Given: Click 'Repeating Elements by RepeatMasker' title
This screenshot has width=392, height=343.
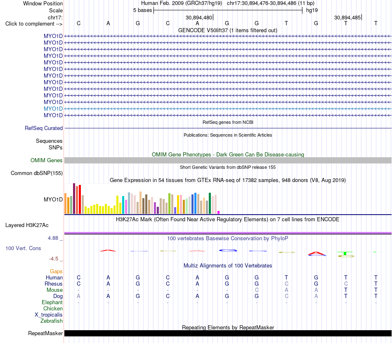Looking at the screenshot, I should pyautogui.click(x=228, y=327).
